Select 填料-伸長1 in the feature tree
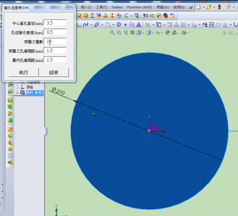The image size is (238, 216). (35, 92)
